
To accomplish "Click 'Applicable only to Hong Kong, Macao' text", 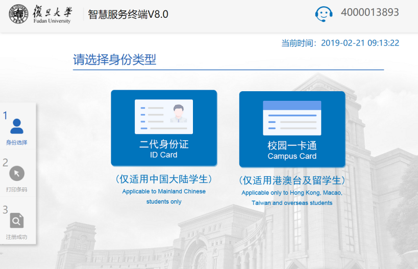I will (x=292, y=193).
